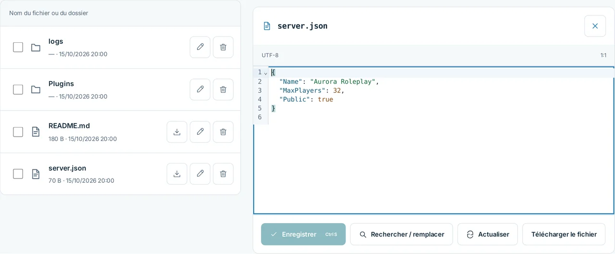This screenshot has height=254, width=615.
Task: Click line number 6 in the gutter
Action: 259,117
